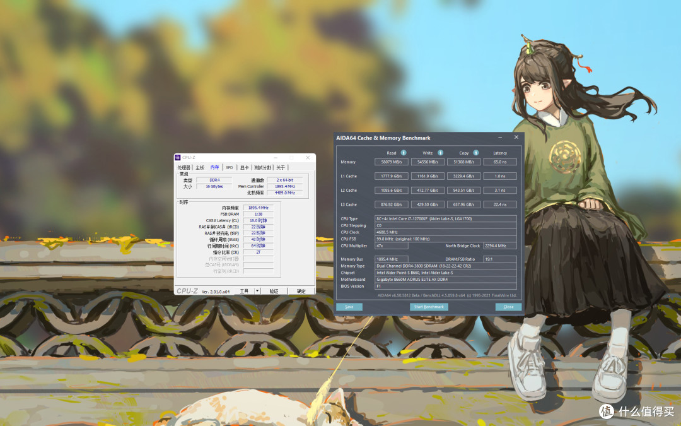Click the Memory Latency value 65.0 ns
The image size is (681, 426).
pos(500,162)
